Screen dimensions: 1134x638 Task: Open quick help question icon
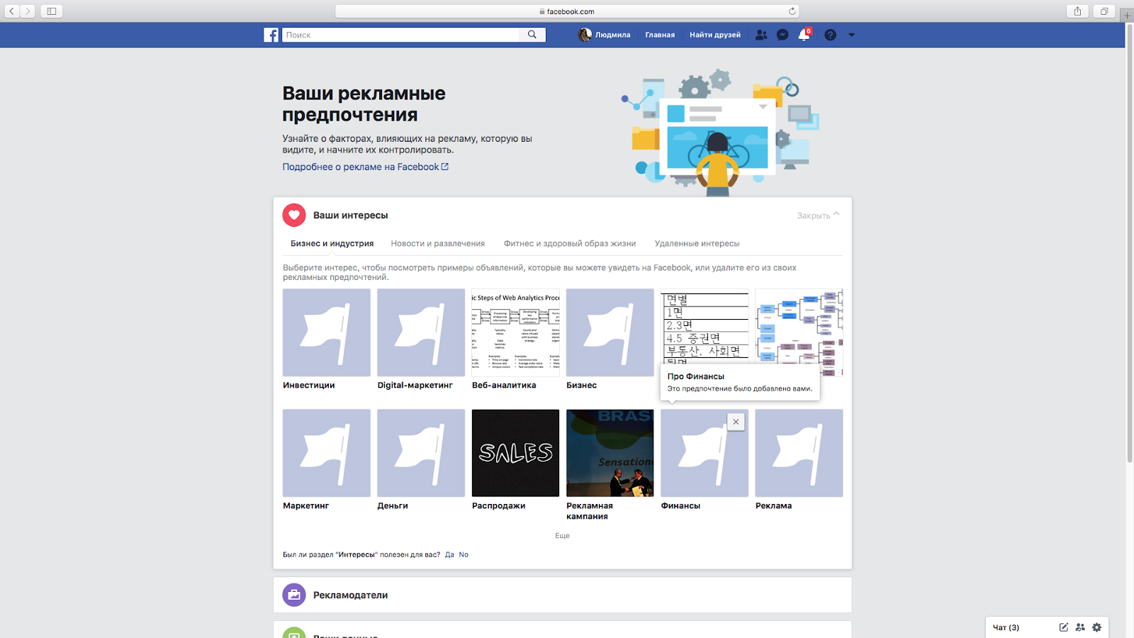point(830,35)
